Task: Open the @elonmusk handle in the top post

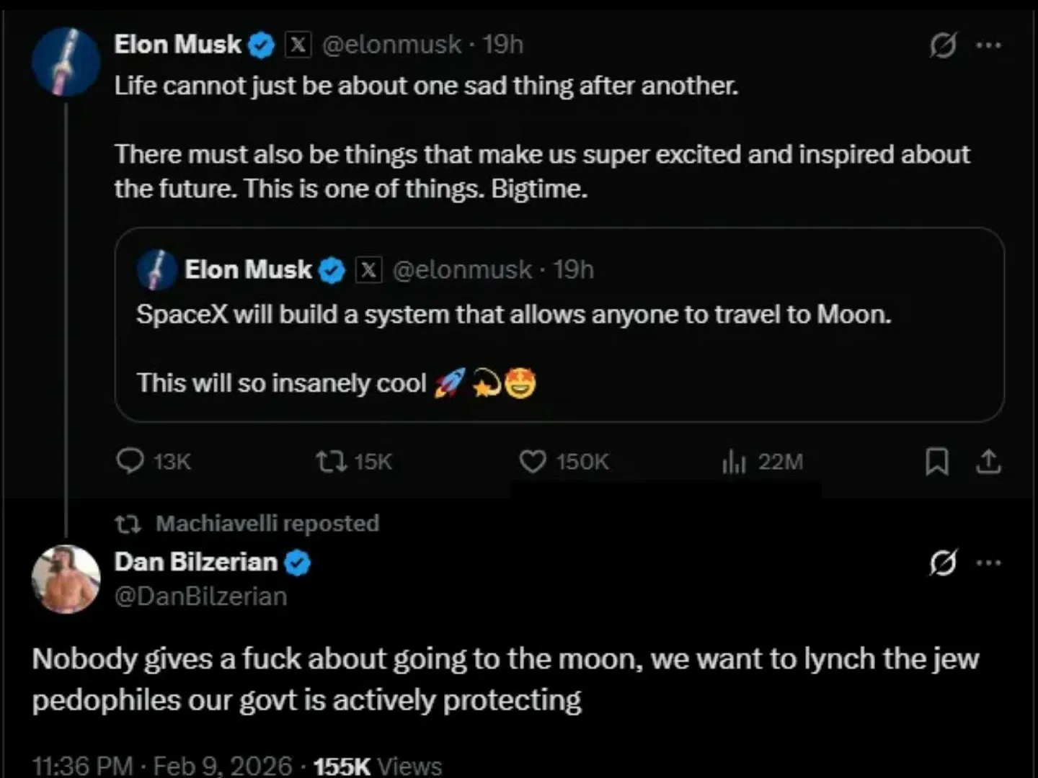Action: click(x=391, y=45)
